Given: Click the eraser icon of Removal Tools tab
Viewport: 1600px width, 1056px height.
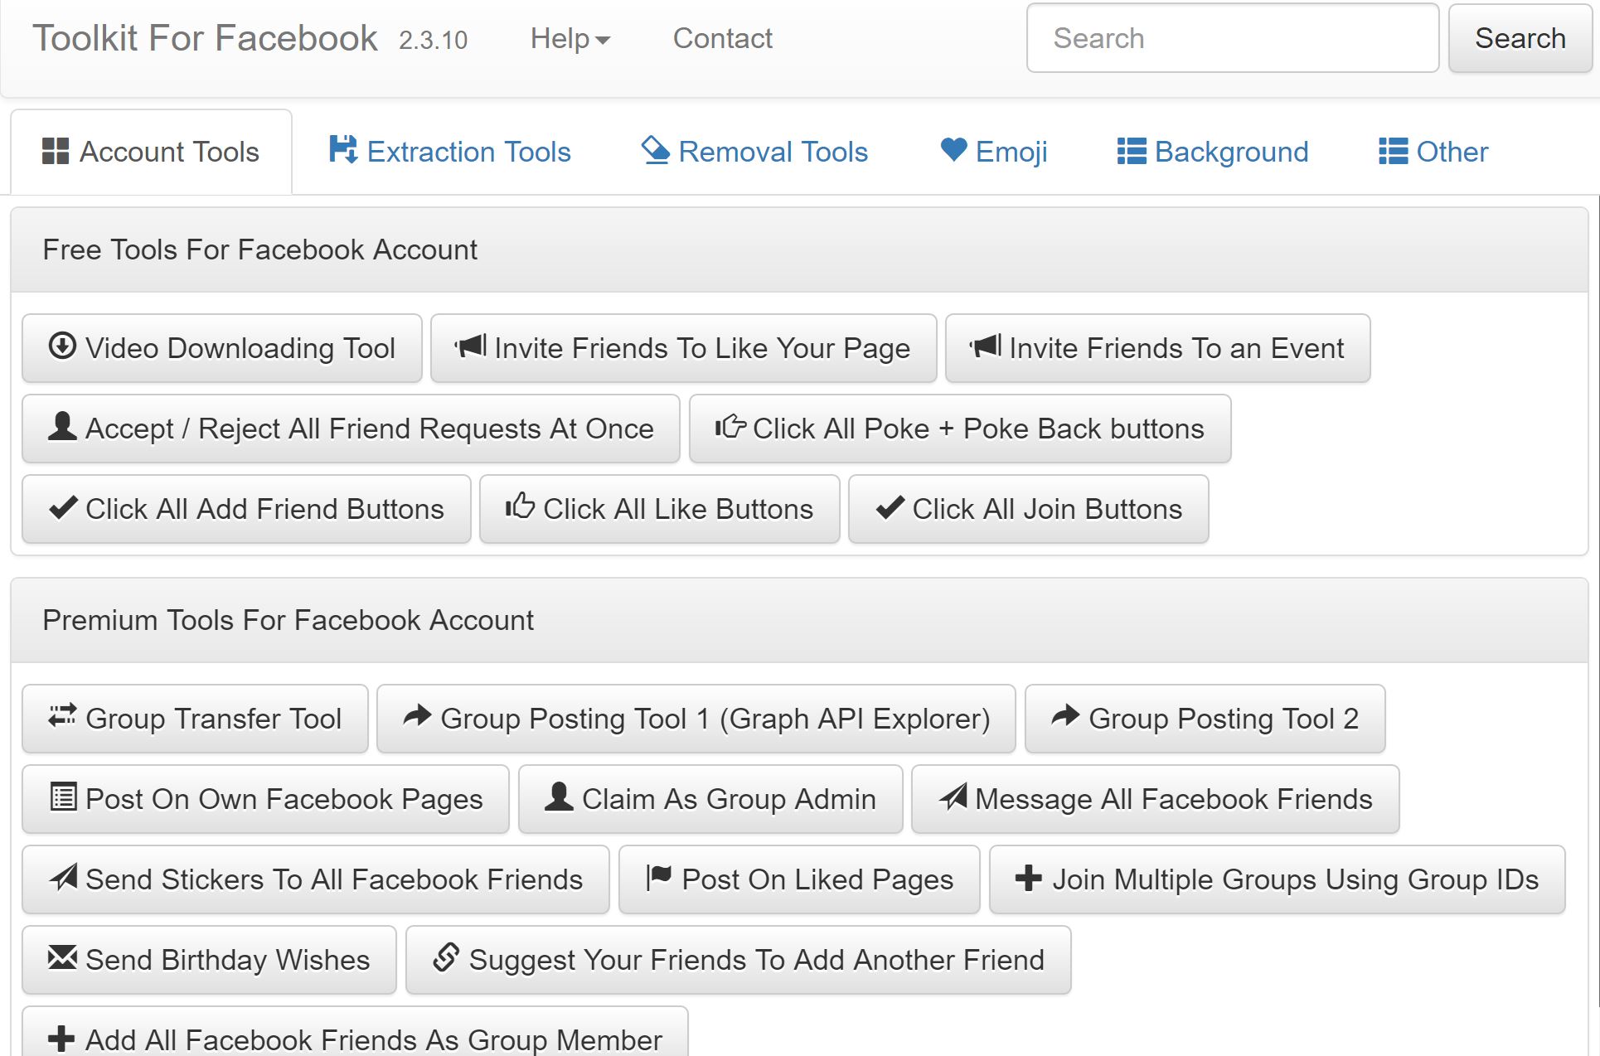Looking at the screenshot, I should [x=656, y=150].
